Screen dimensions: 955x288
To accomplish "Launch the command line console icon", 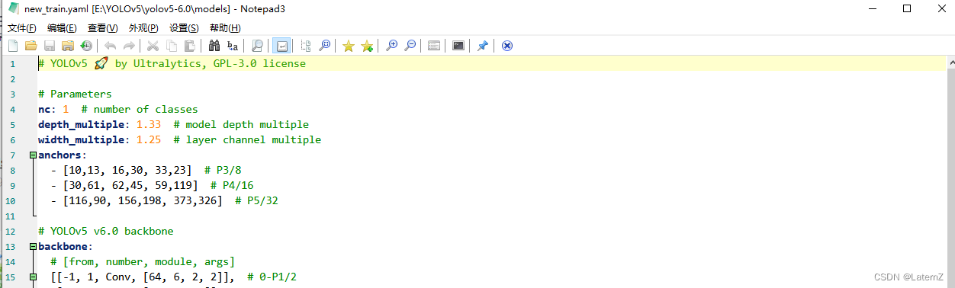I will click(458, 46).
